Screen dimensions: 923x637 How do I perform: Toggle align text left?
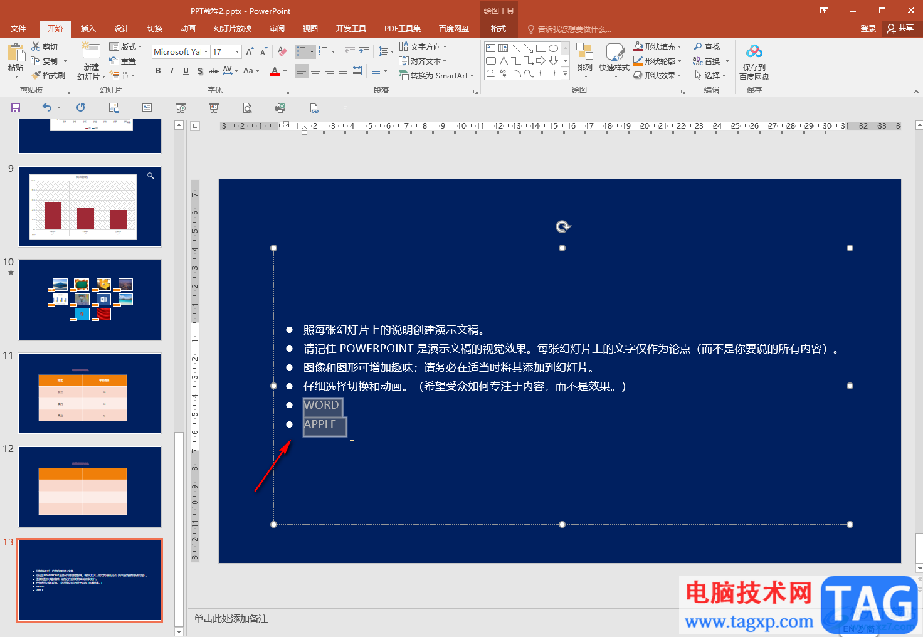(x=302, y=71)
